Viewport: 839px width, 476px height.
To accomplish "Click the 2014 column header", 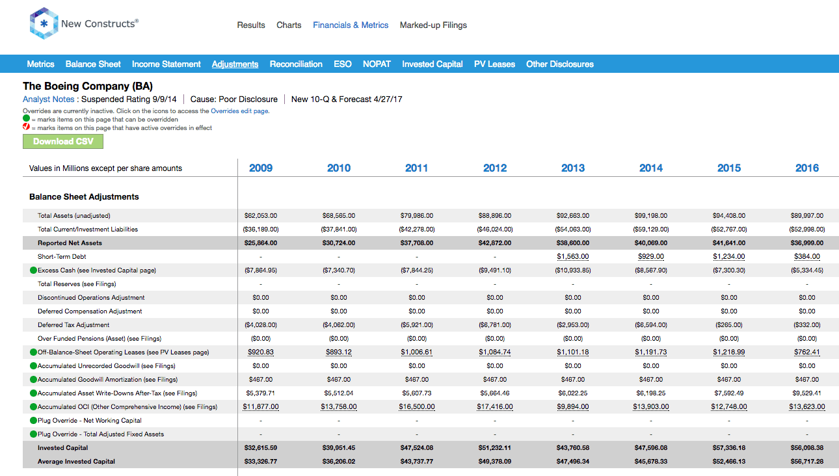I will [651, 168].
